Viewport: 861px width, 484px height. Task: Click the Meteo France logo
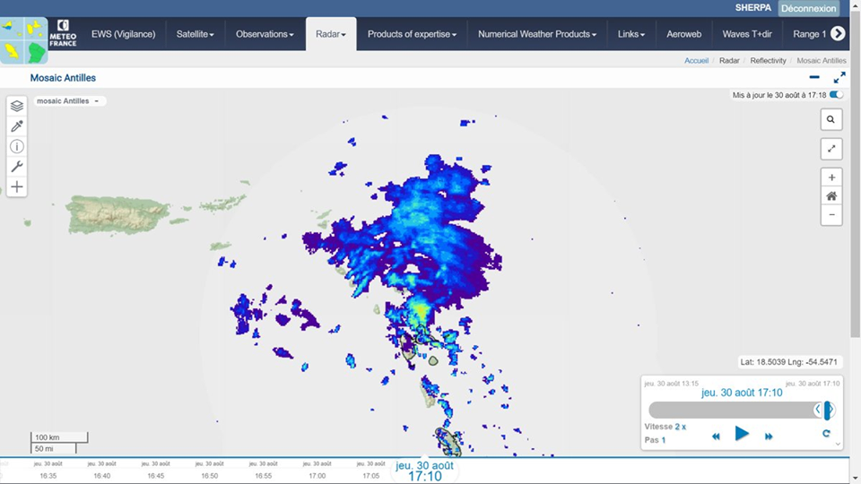tap(63, 33)
